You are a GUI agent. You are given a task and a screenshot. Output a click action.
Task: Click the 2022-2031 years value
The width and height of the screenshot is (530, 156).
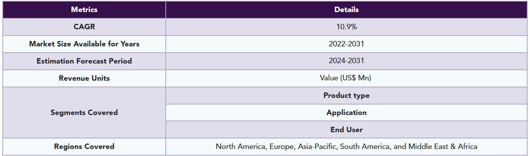pyautogui.click(x=346, y=44)
